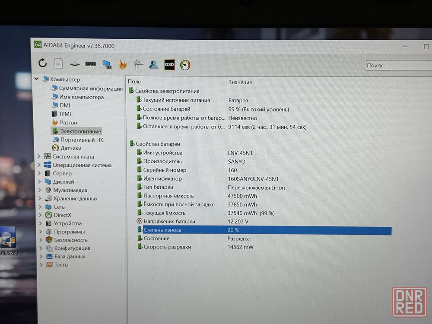Select the Производитель row
The width and height of the screenshot is (432, 324).
pos(191,161)
